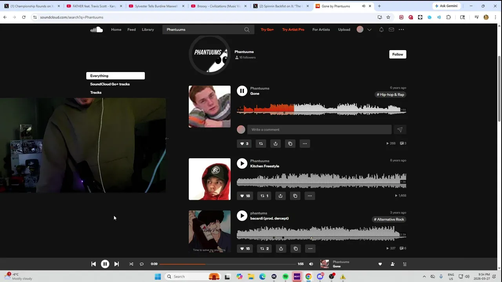This screenshot has width=502, height=282.
Task: Play the Kitchen Freestyle track
Action: [242, 163]
